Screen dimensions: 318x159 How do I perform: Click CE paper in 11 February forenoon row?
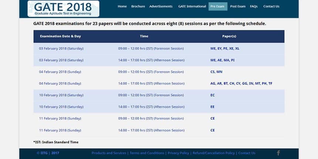point(212,118)
